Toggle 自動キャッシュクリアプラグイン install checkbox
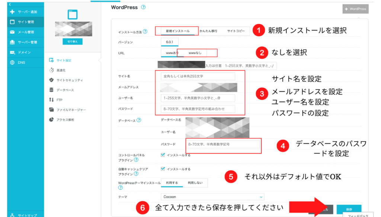Image resolution: width=381 pixels, height=217 pixels. (163, 169)
